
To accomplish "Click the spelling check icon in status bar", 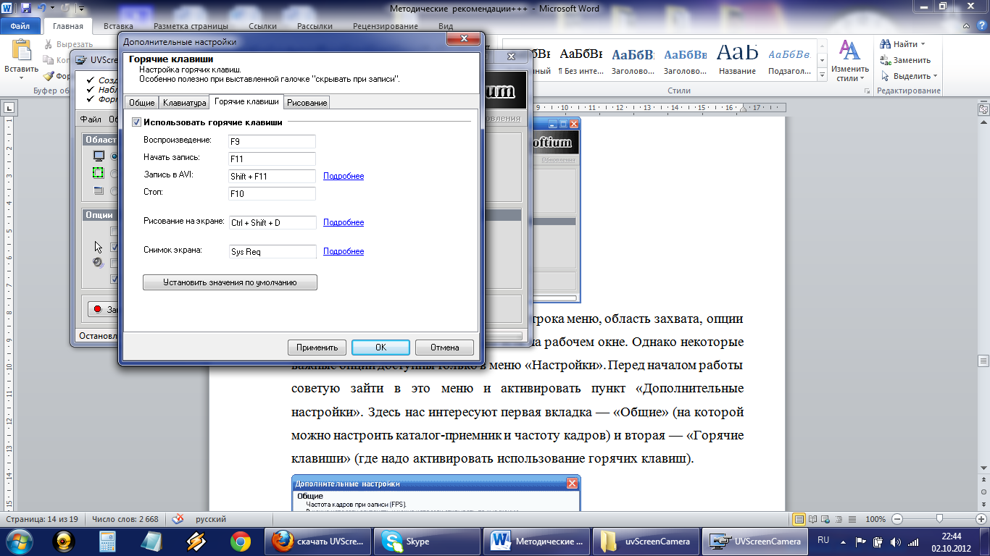I will tap(178, 519).
